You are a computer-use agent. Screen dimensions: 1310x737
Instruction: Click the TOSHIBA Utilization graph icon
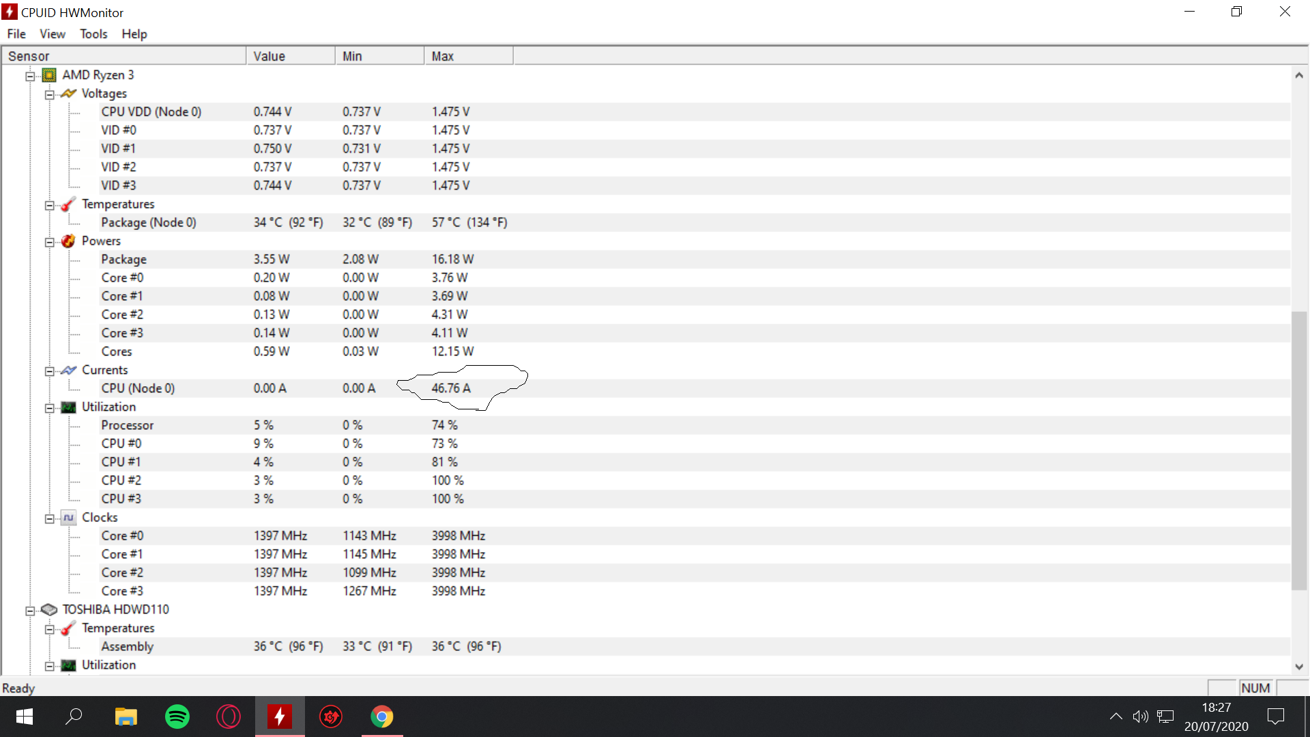coord(68,665)
